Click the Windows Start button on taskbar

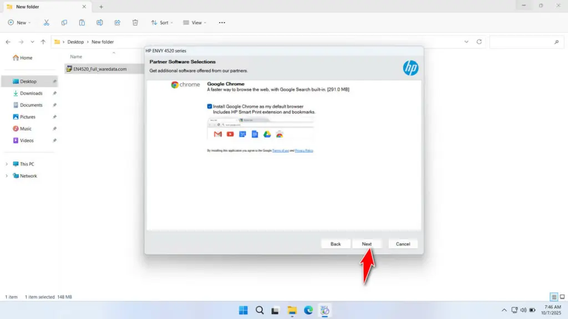243,310
